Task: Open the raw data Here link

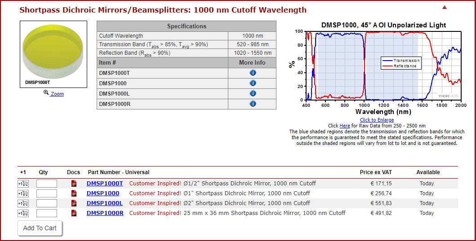Action: click(345, 126)
